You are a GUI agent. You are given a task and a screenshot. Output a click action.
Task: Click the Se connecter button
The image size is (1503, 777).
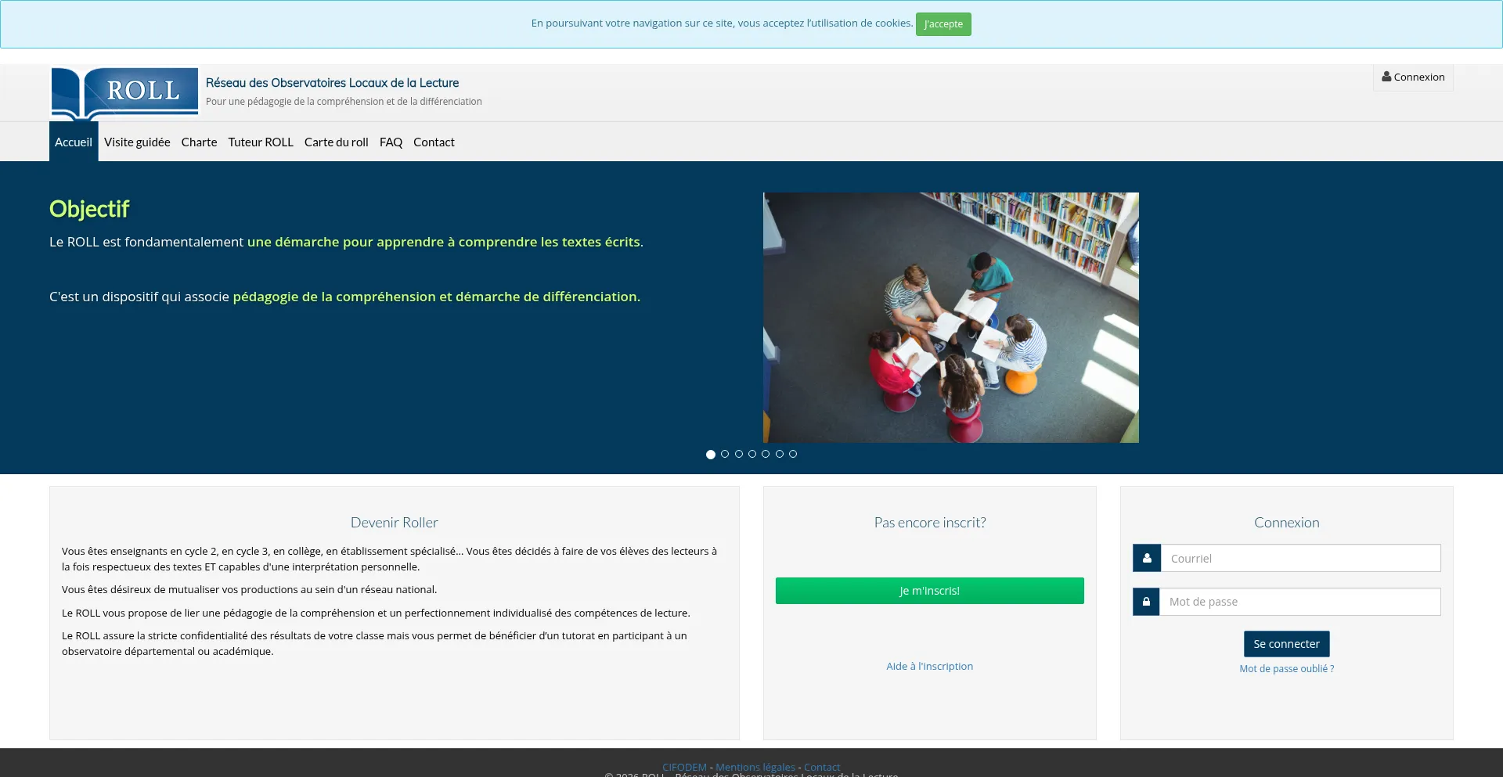tap(1287, 644)
